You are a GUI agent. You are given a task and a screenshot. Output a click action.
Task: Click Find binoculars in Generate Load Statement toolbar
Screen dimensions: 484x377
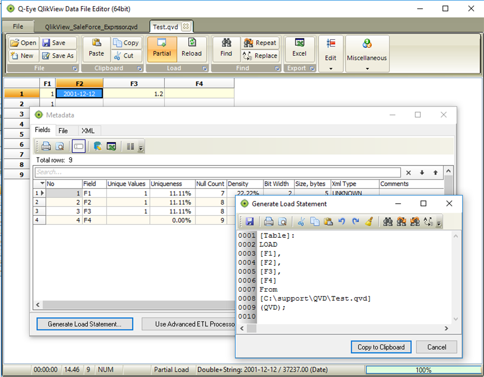[388, 222]
